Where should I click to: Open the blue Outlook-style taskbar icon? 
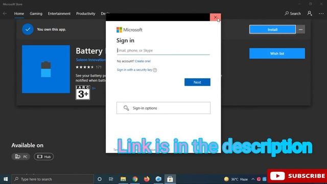[x=158, y=179]
